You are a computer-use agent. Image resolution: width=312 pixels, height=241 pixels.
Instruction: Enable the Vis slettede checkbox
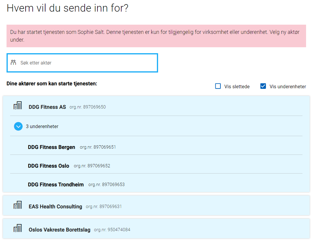point(218,86)
